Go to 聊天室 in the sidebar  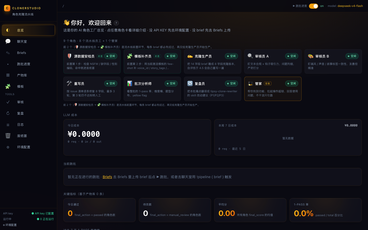pyautogui.click(x=28, y=41)
